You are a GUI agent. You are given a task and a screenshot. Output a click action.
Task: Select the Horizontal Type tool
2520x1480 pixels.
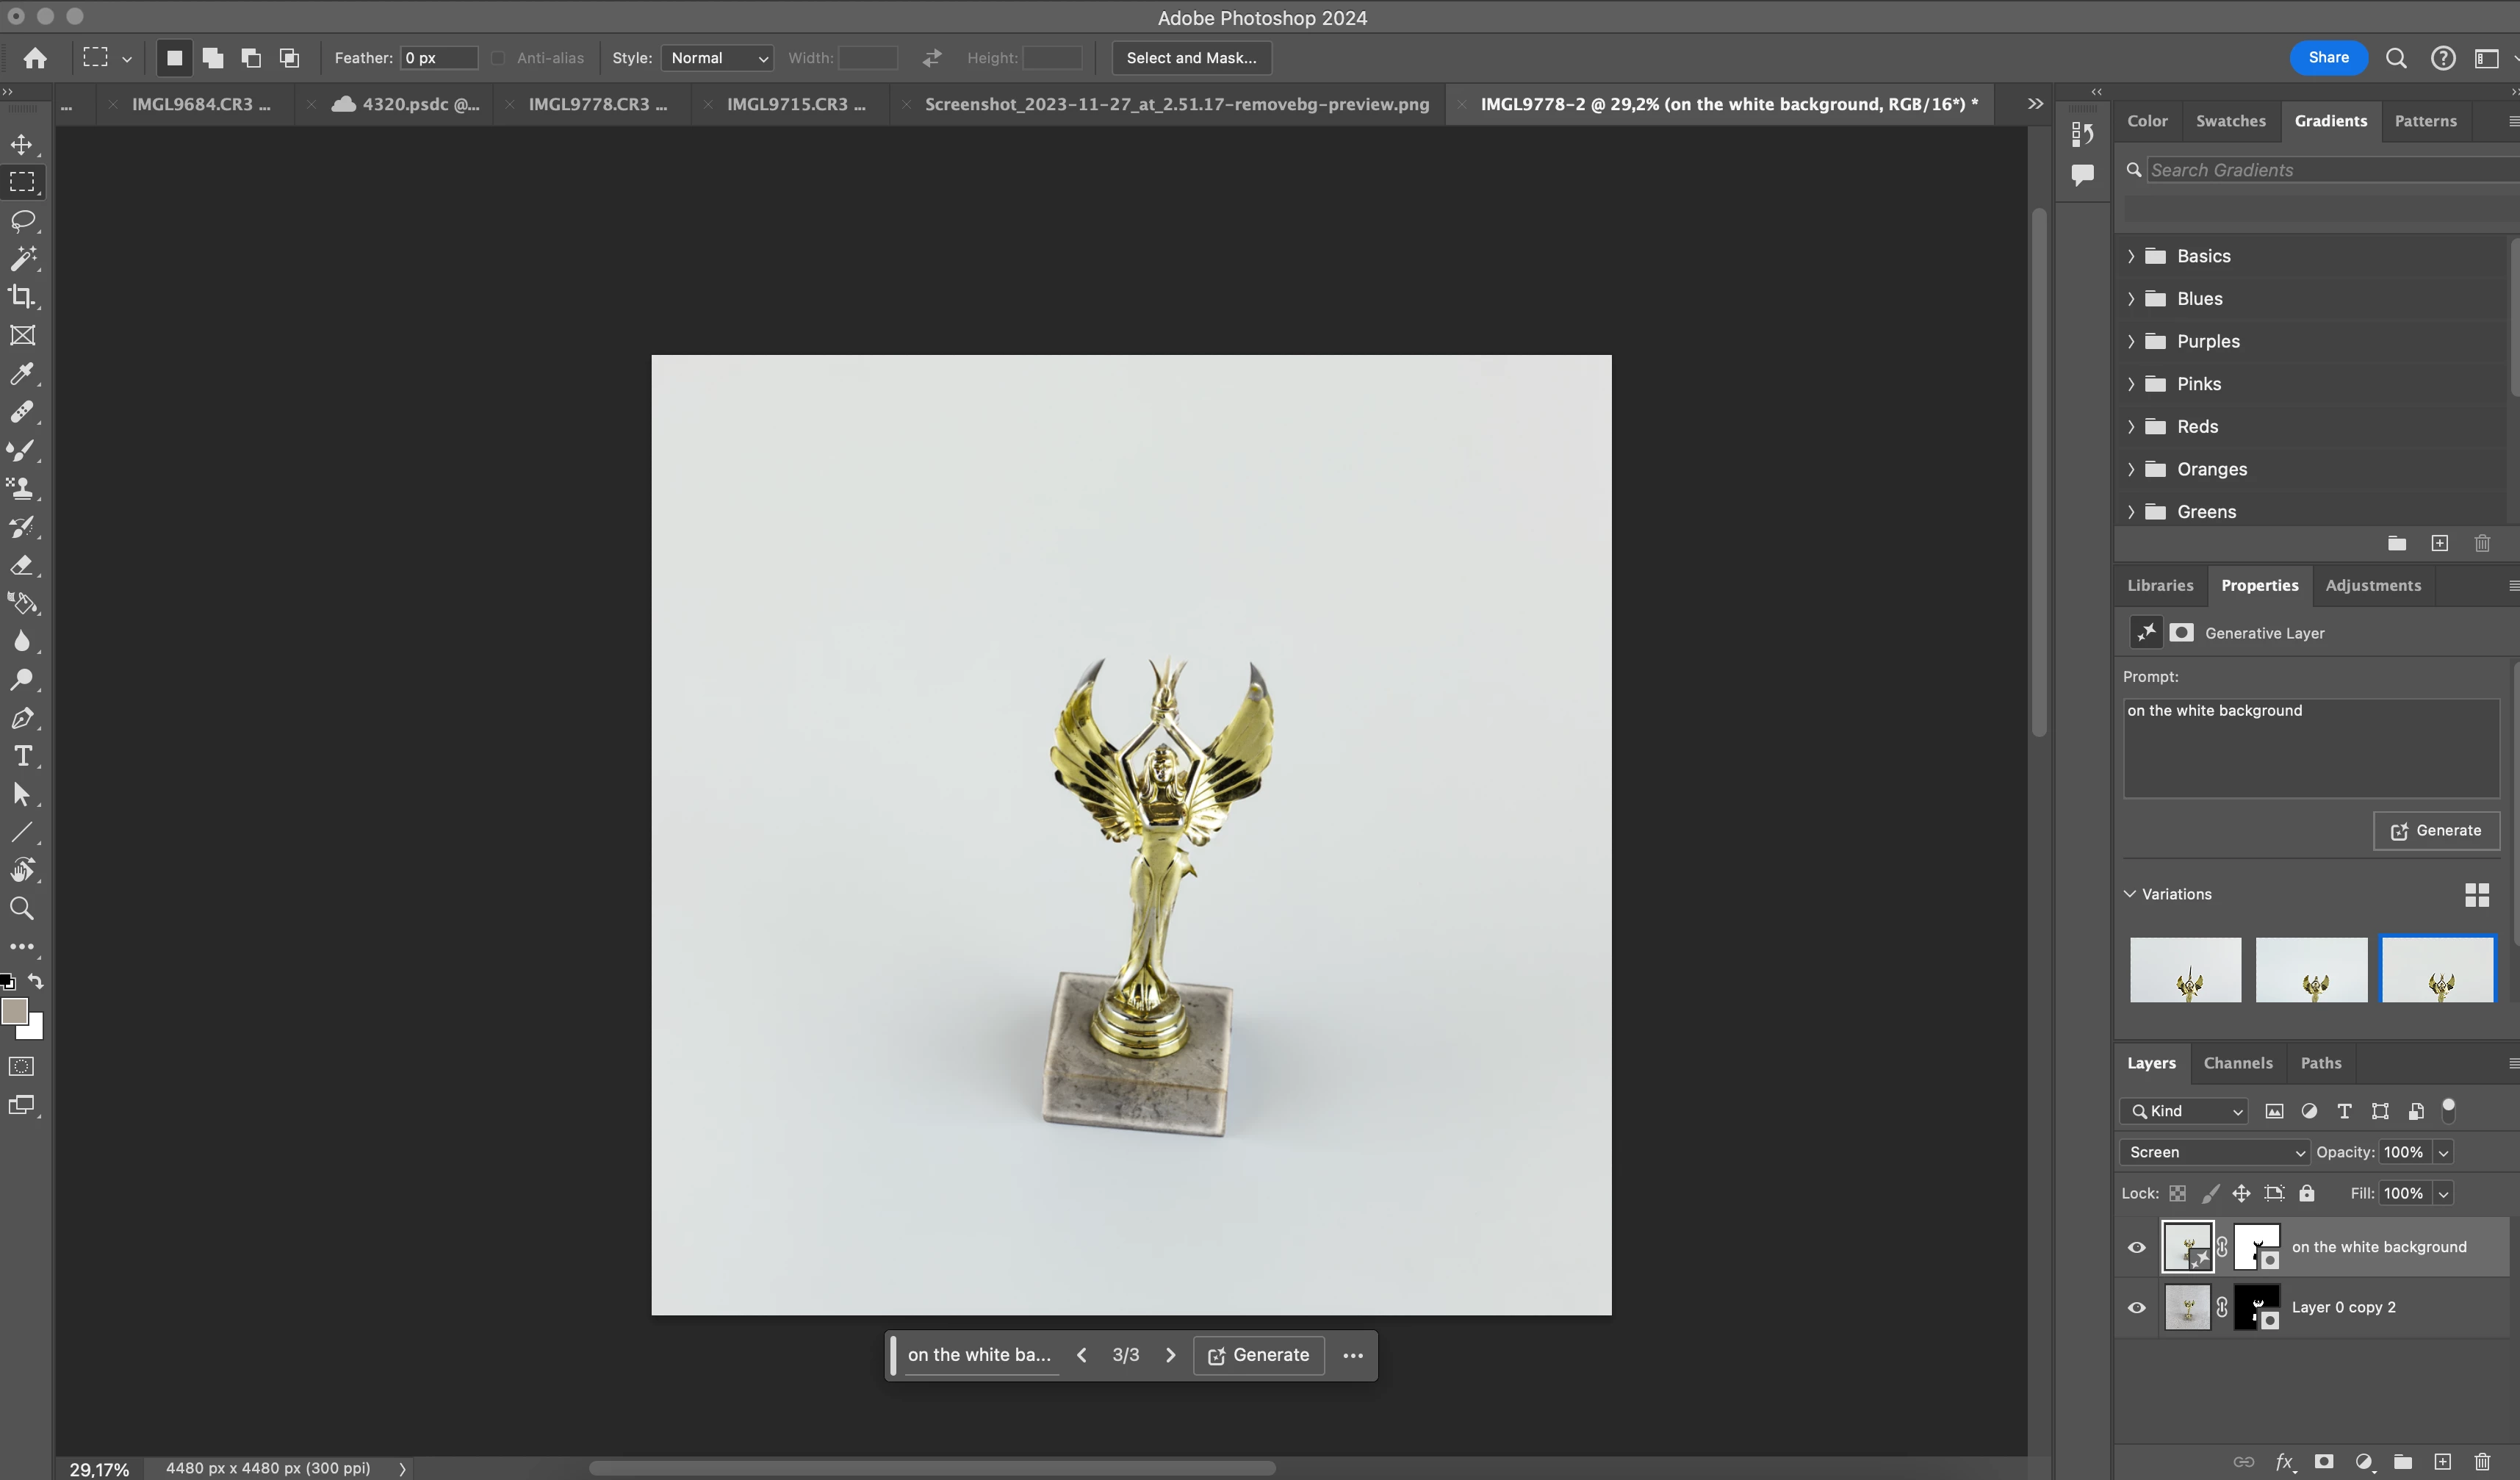(x=22, y=756)
